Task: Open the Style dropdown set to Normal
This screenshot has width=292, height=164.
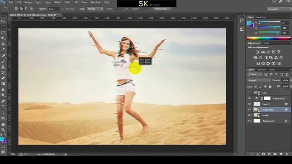Action: 95,9
